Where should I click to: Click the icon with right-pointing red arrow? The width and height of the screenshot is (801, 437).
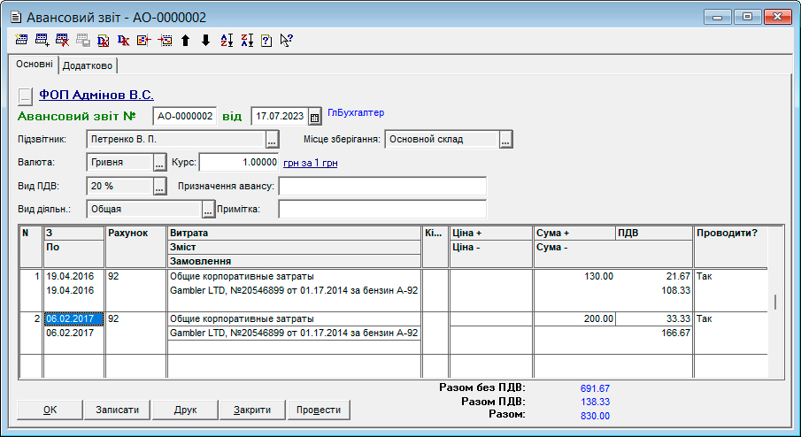(165, 40)
